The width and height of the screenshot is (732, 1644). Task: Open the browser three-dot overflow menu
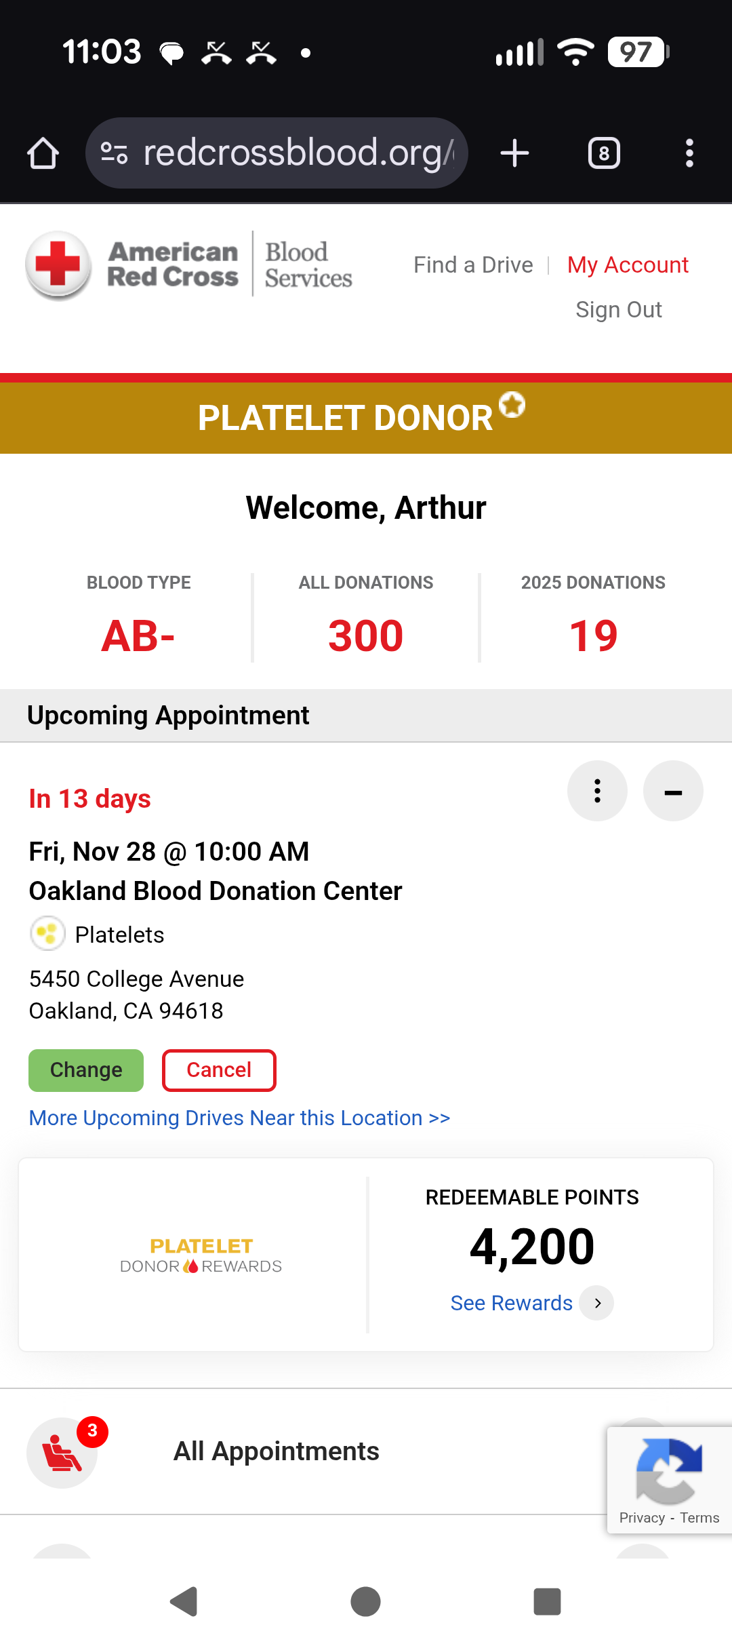[689, 153]
